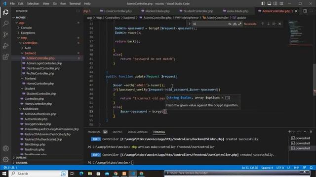Open Windows Start menu
The width and height of the screenshot is (316, 177).
pyautogui.click(x=4, y=174)
